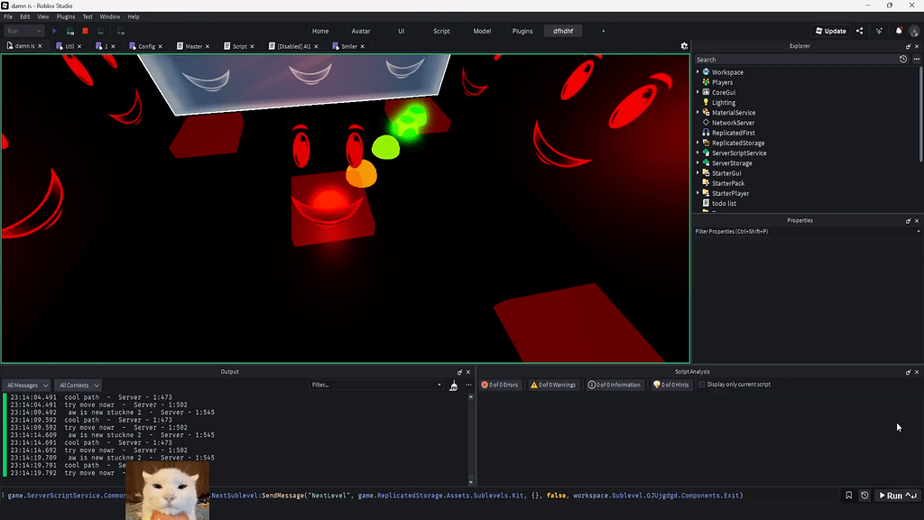The image size is (924, 520).
Task: Open the File menu
Action: (8, 16)
